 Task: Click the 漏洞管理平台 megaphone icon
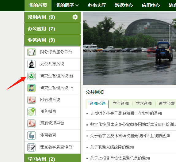point(31,124)
